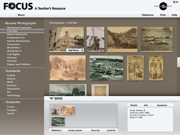Click the Load Set button
This screenshot has height=135, width=180.
pos(111,130)
